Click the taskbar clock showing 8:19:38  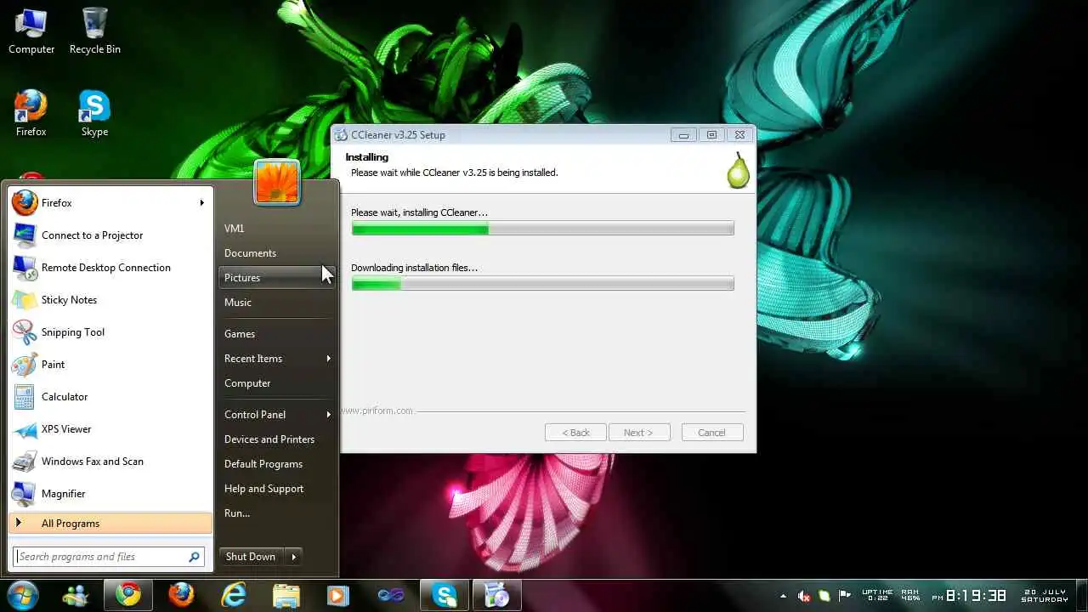point(976,596)
